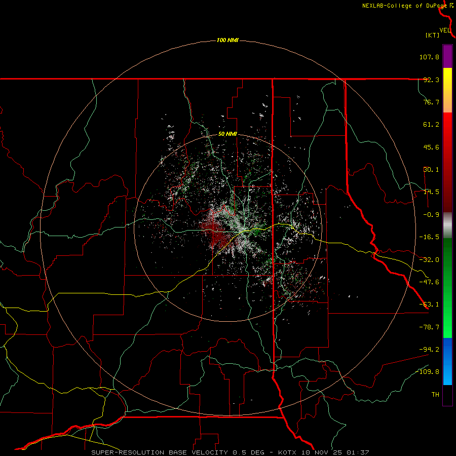Click the Super-Resolution Base Velocity caption text
This screenshot has height=456, width=456.
click(230, 452)
